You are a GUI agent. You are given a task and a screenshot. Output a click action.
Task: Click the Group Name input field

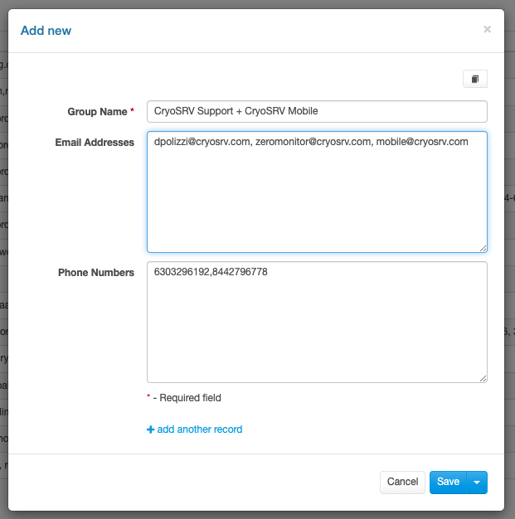[317, 111]
